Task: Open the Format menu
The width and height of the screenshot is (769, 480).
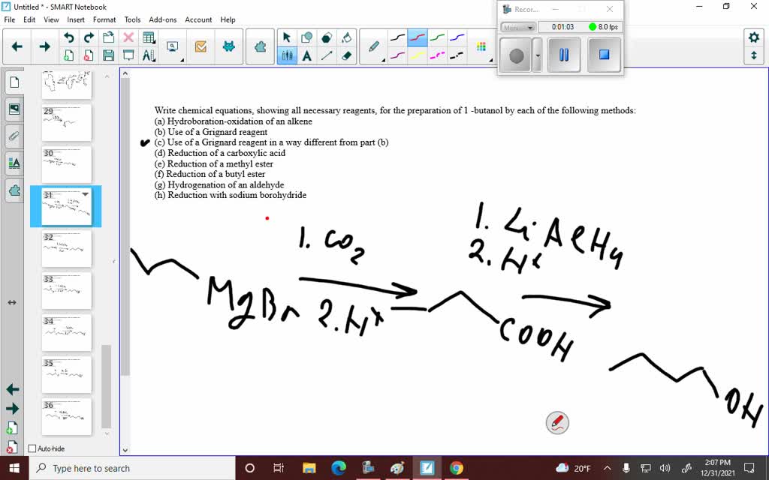Action: pyautogui.click(x=104, y=19)
